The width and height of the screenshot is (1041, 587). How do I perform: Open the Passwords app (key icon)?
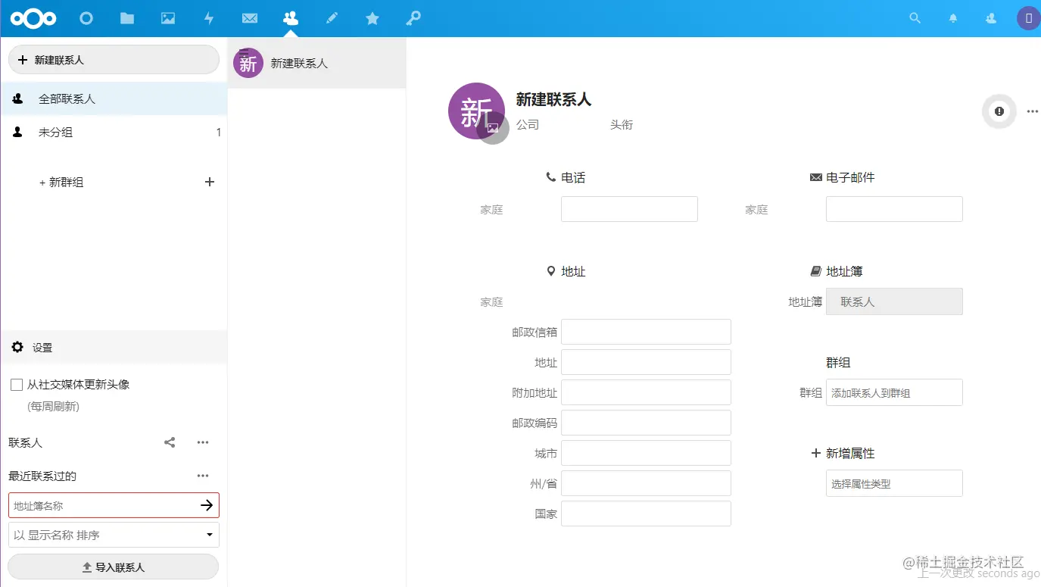click(413, 17)
